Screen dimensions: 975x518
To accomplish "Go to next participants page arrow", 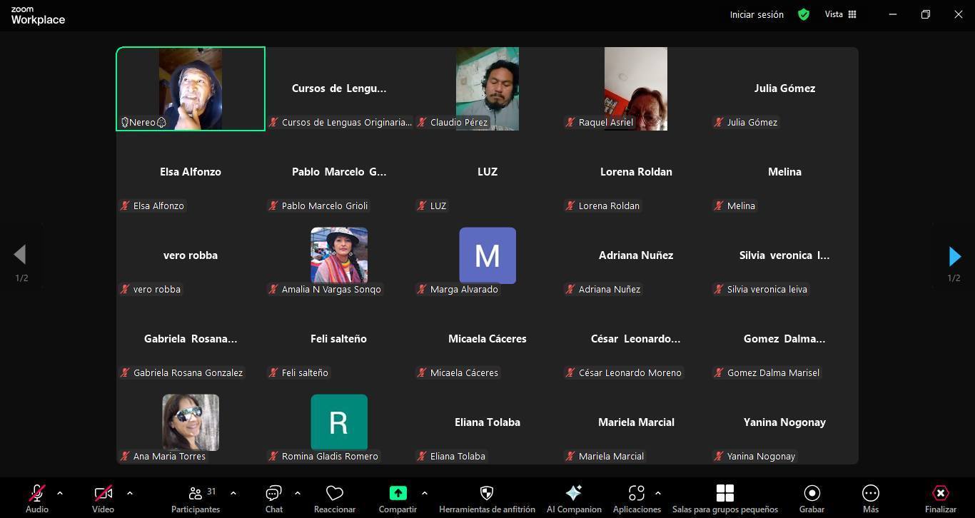I will (x=954, y=256).
